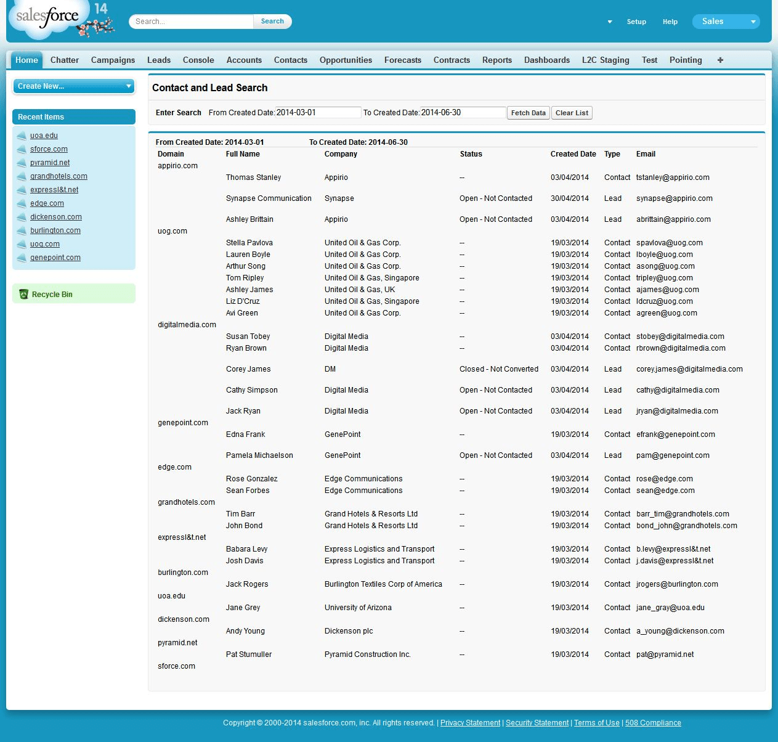This screenshot has height=742, width=778.
Task: Open the Sales app switcher dropdown
Action: (x=726, y=22)
